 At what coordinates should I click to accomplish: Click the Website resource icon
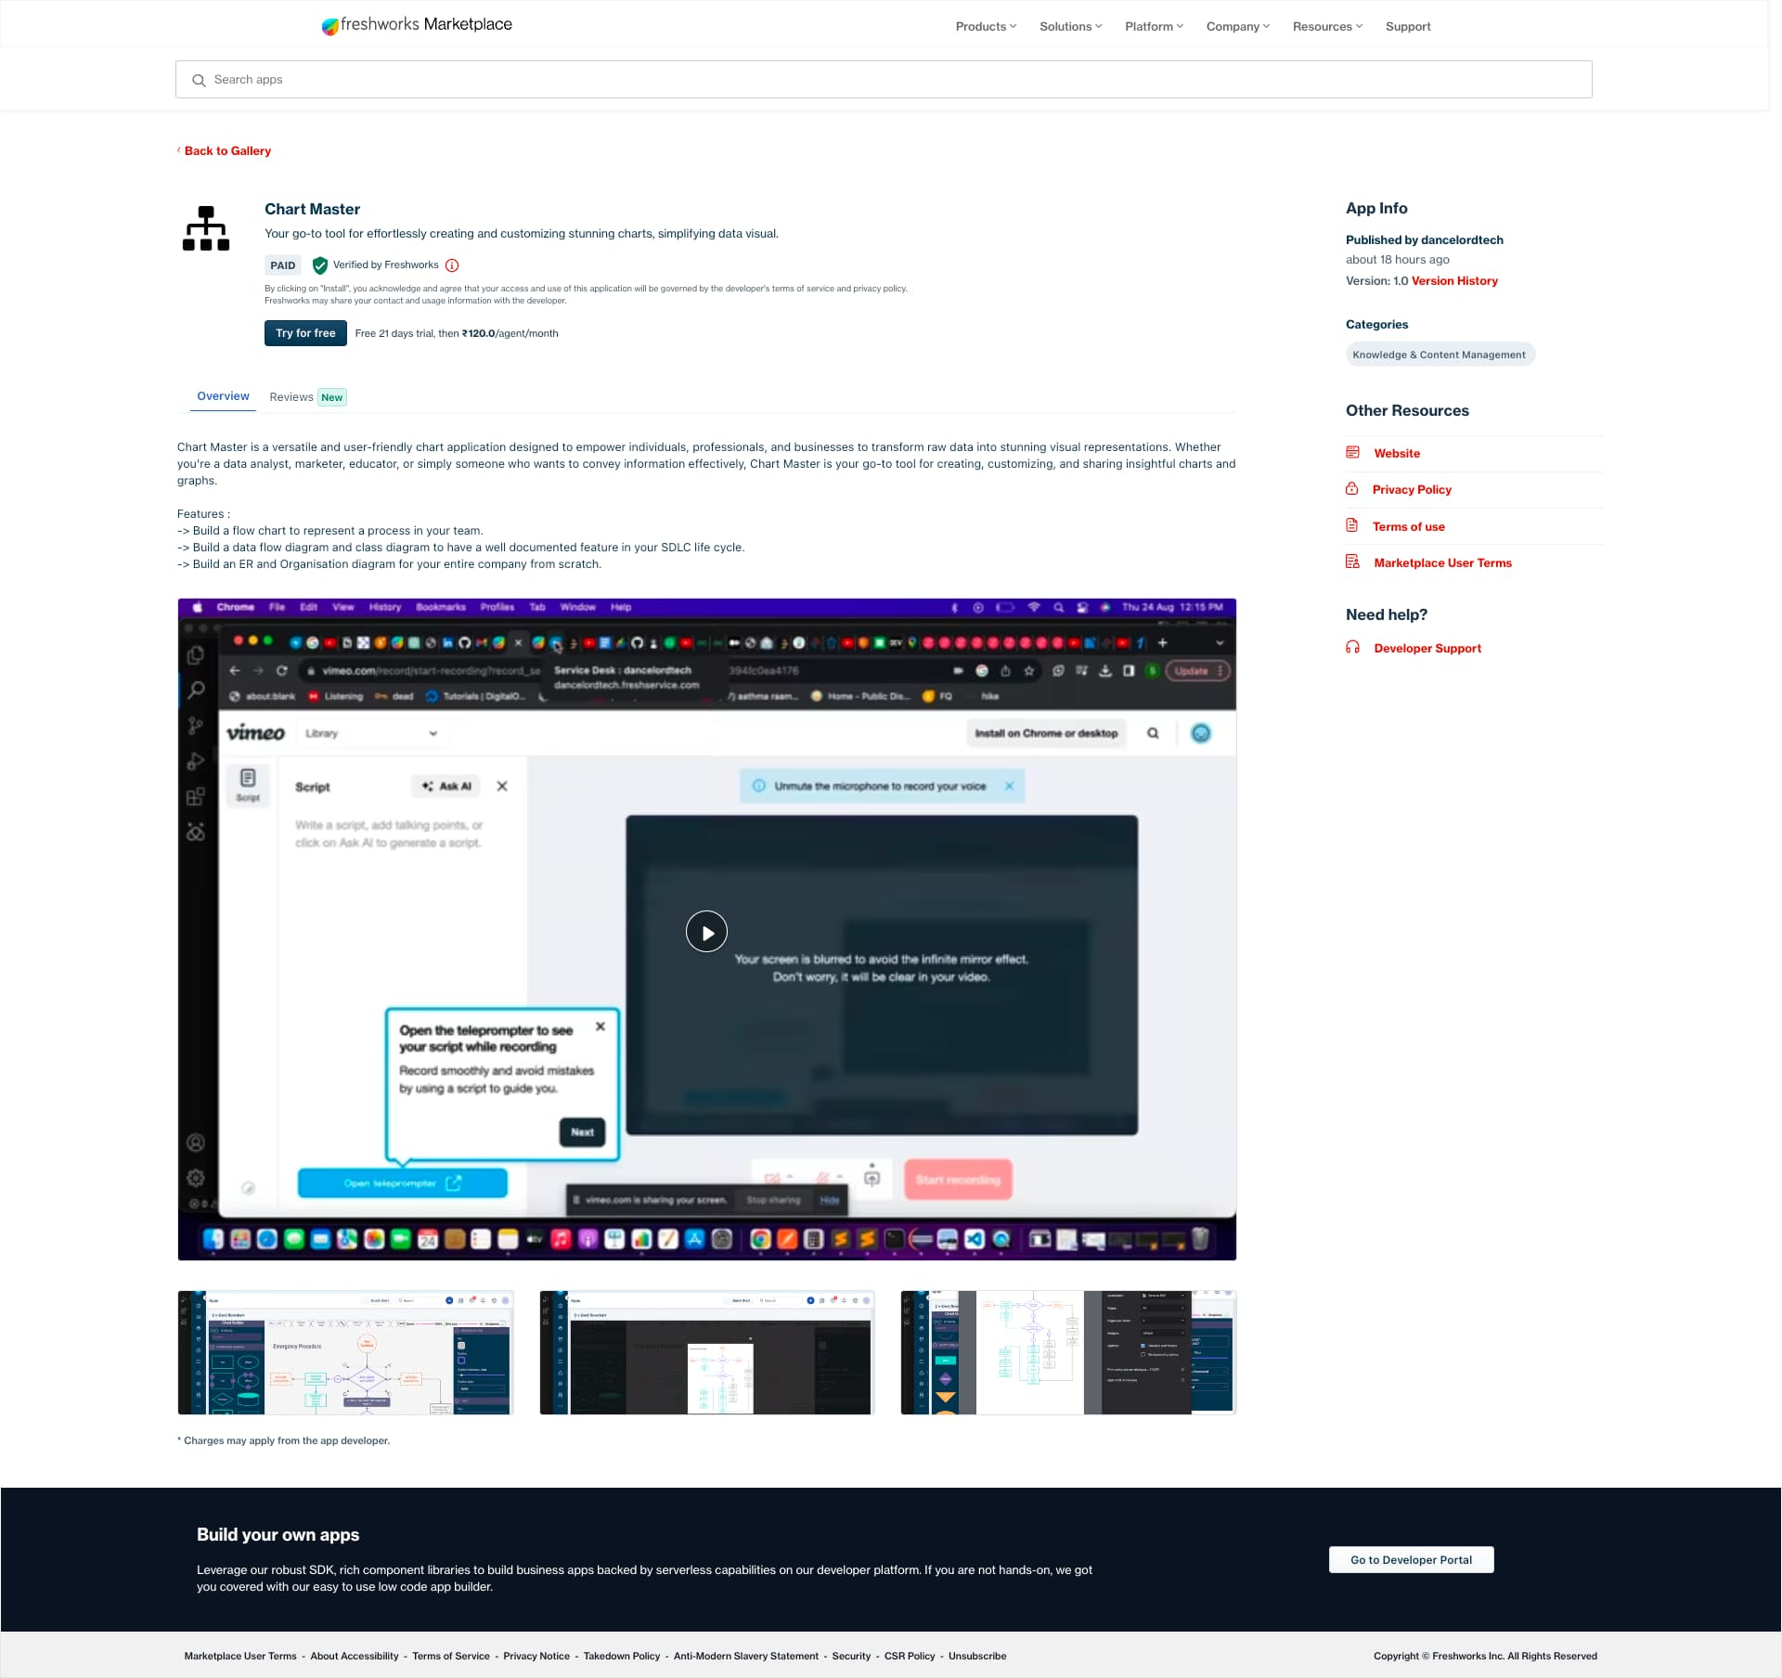(x=1353, y=453)
